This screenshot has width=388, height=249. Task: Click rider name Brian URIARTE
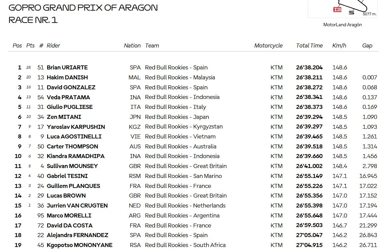click(67, 68)
